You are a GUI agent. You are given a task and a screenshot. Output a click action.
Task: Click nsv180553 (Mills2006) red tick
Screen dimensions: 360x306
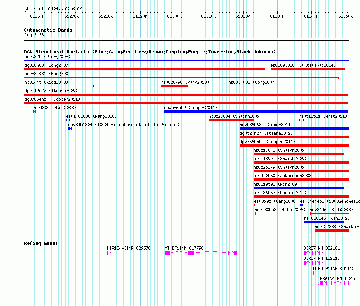(255, 214)
